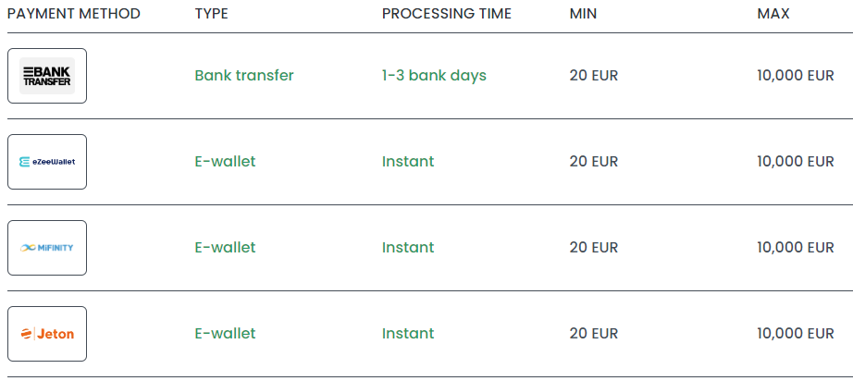This screenshot has width=853, height=381.
Task: Select the eZeeWallet payment logo
Action: (x=47, y=162)
